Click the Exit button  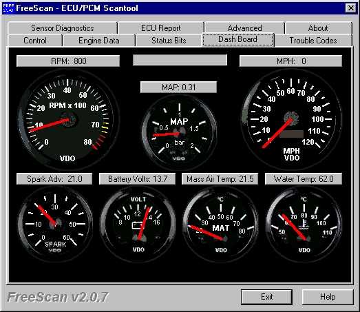[266, 297]
